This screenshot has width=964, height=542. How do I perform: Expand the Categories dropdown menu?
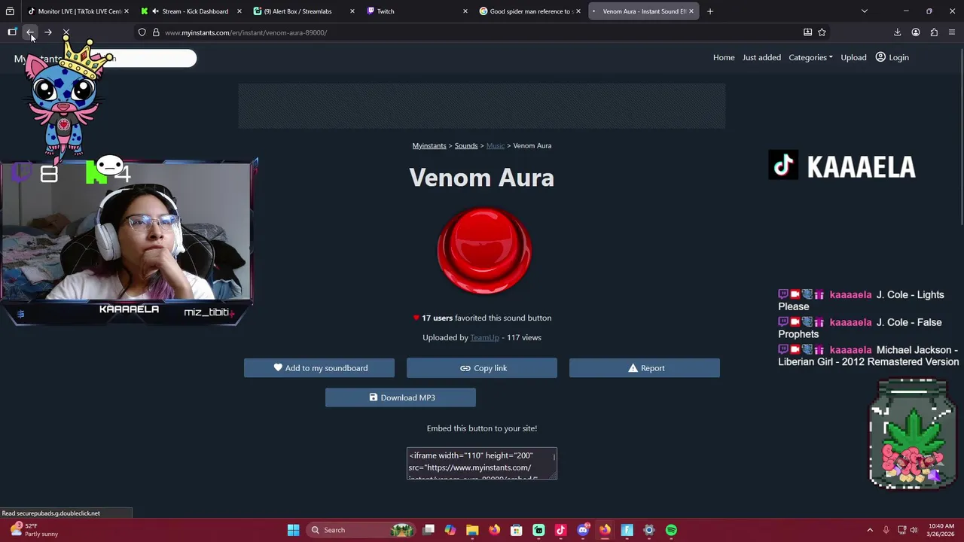810,57
